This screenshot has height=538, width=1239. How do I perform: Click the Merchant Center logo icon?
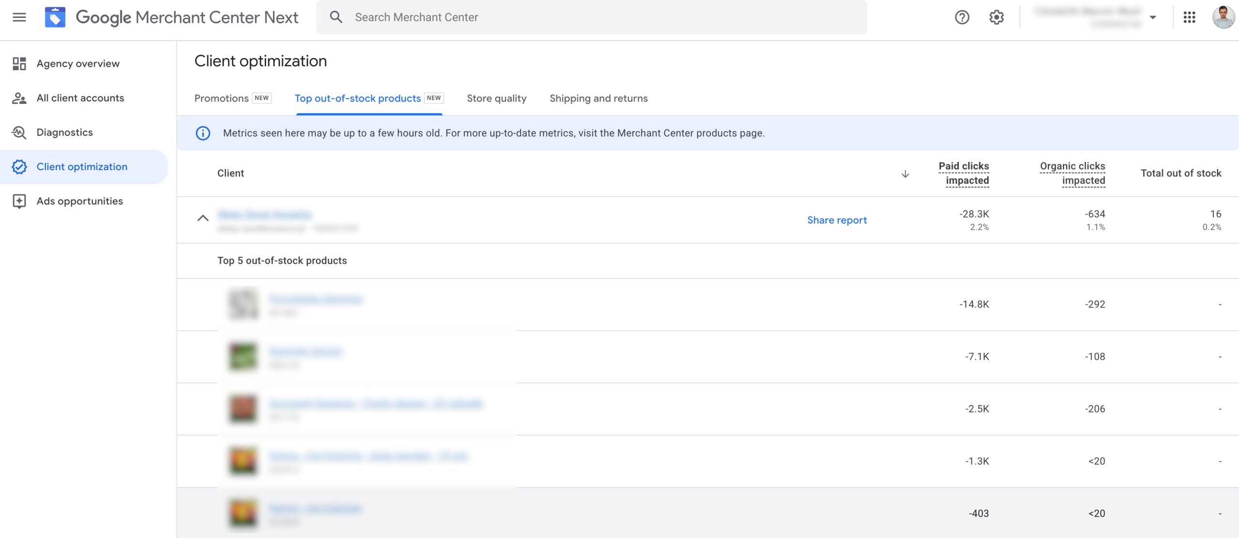[x=55, y=17]
